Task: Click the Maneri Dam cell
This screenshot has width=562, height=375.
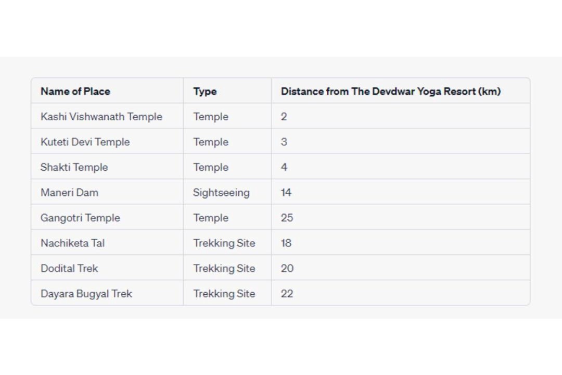Action: click(x=69, y=193)
